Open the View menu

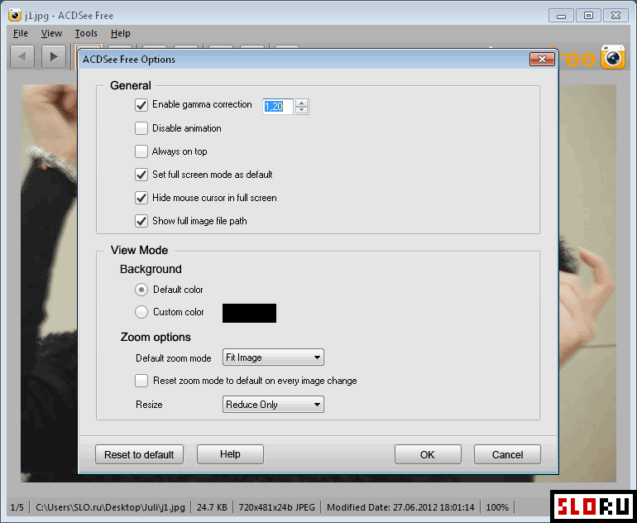tap(51, 33)
